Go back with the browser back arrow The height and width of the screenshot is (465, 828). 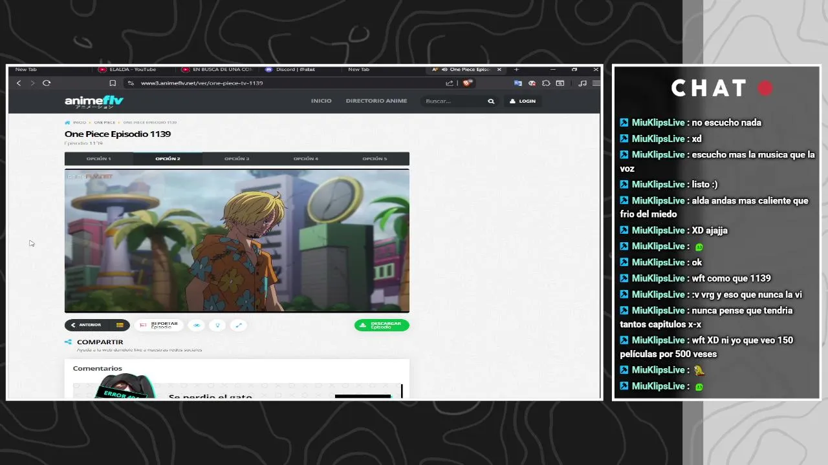[19, 83]
